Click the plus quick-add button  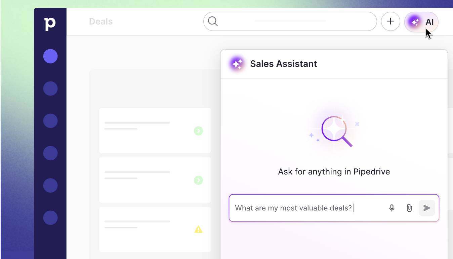click(390, 21)
